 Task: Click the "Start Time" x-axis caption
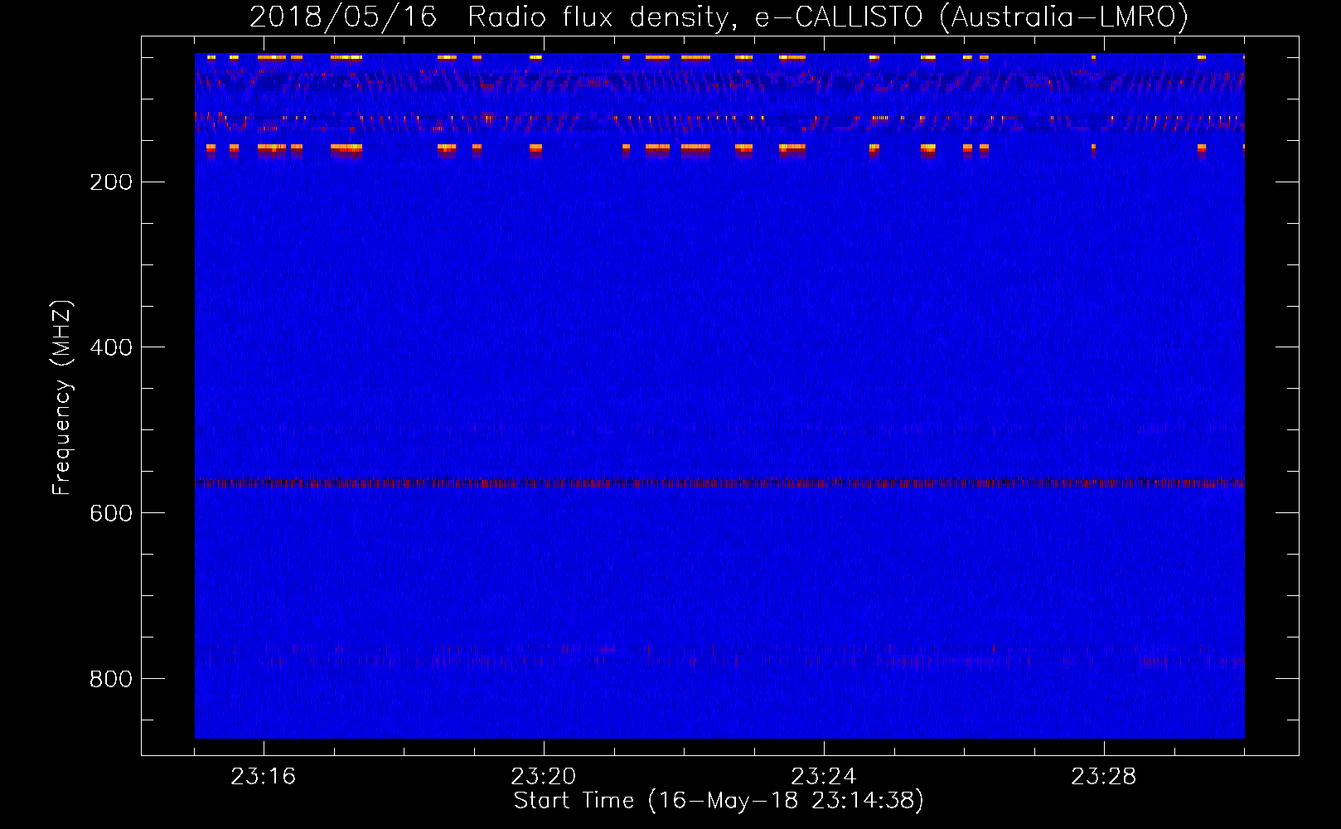pos(574,801)
